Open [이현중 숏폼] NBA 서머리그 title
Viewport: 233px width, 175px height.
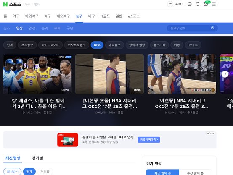109,103
